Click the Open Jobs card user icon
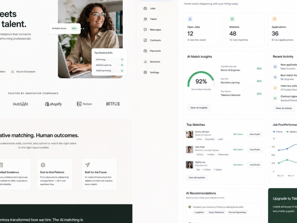This screenshot has width=297, height=223. [x=190, y=19]
